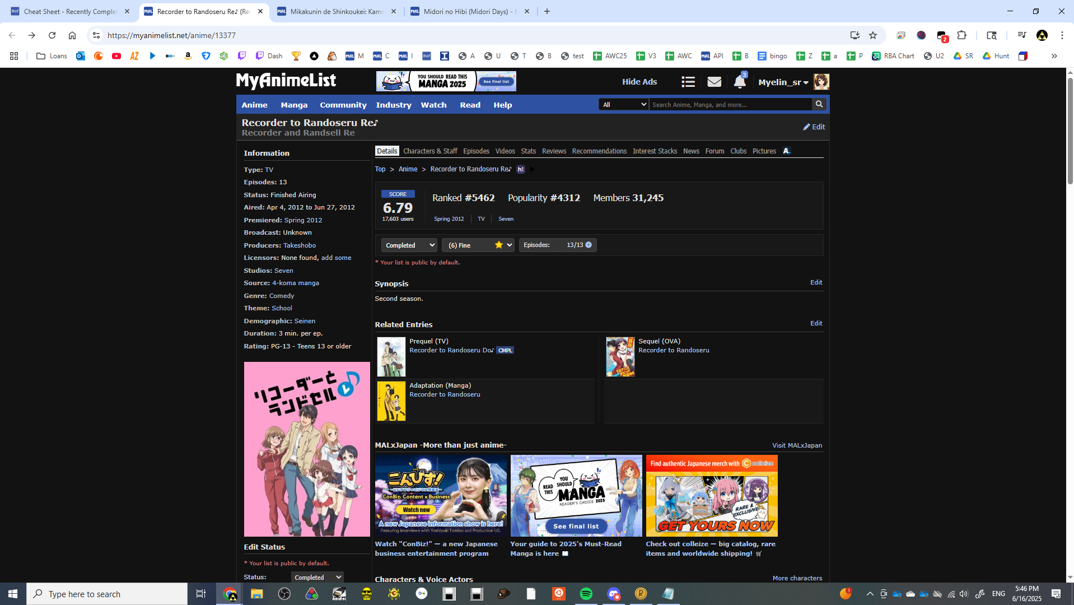Open the Community menu
The image size is (1074, 605).
(343, 105)
